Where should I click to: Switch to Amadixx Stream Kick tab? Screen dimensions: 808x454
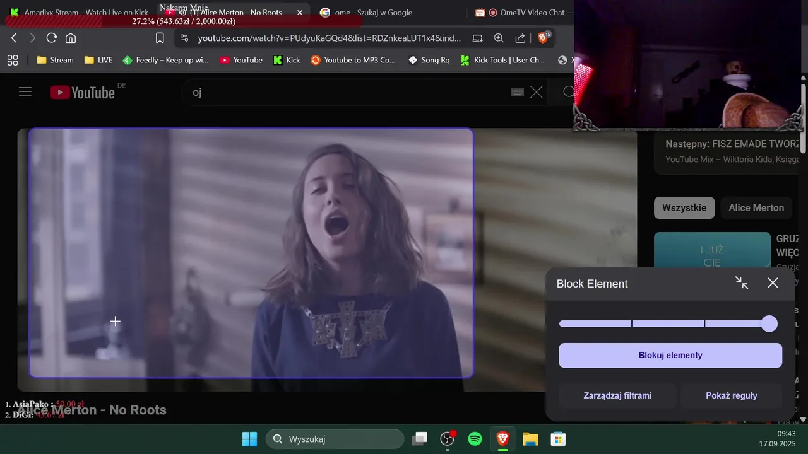(x=79, y=12)
